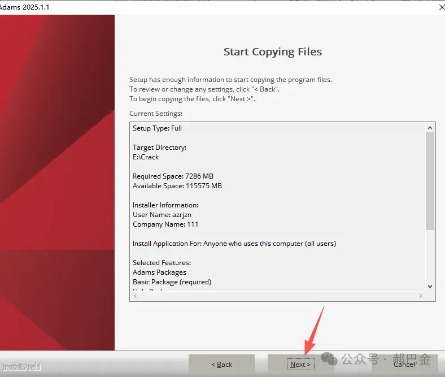Click the settings list scroll up arrow
Image resolution: width=445 pixels, height=377 pixels.
pos(430,128)
